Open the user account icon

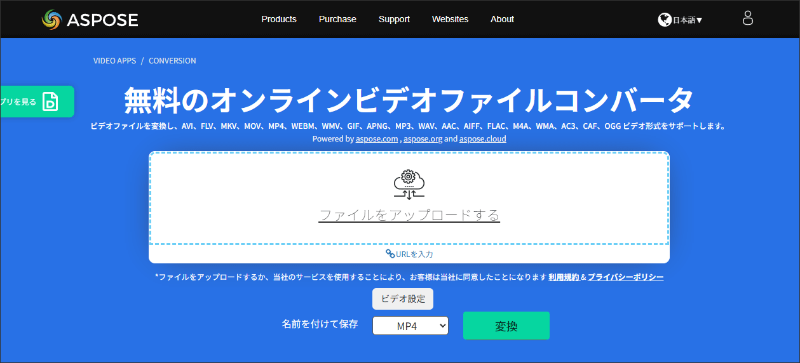tap(748, 18)
